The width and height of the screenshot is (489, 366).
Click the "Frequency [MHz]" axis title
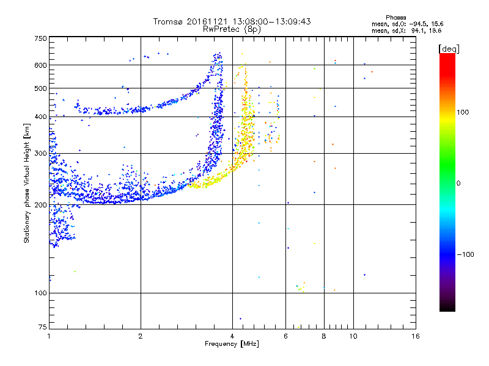point(232,344)
